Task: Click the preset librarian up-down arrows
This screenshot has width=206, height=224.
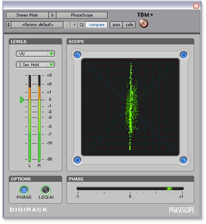Action: [x=9, y=25]
